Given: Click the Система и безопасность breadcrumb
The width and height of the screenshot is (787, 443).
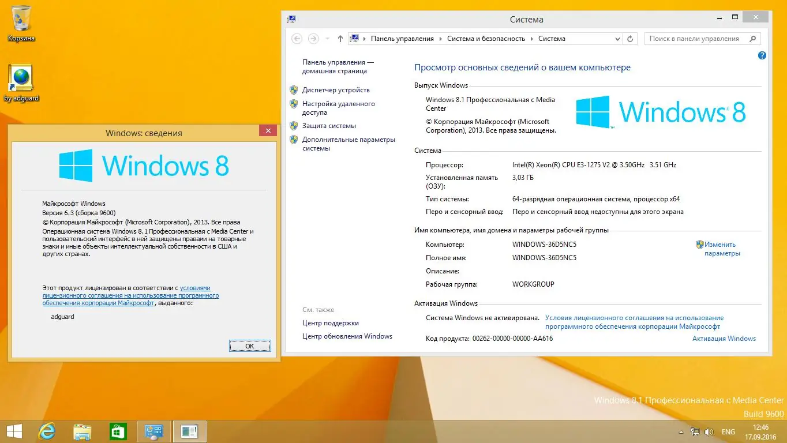Looking at the screenshot, I should 486,39.
